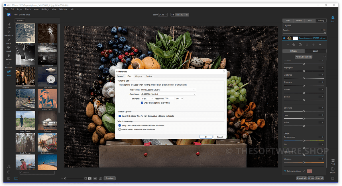
Task: Select the Transform tool
Action: click(9, 33)
